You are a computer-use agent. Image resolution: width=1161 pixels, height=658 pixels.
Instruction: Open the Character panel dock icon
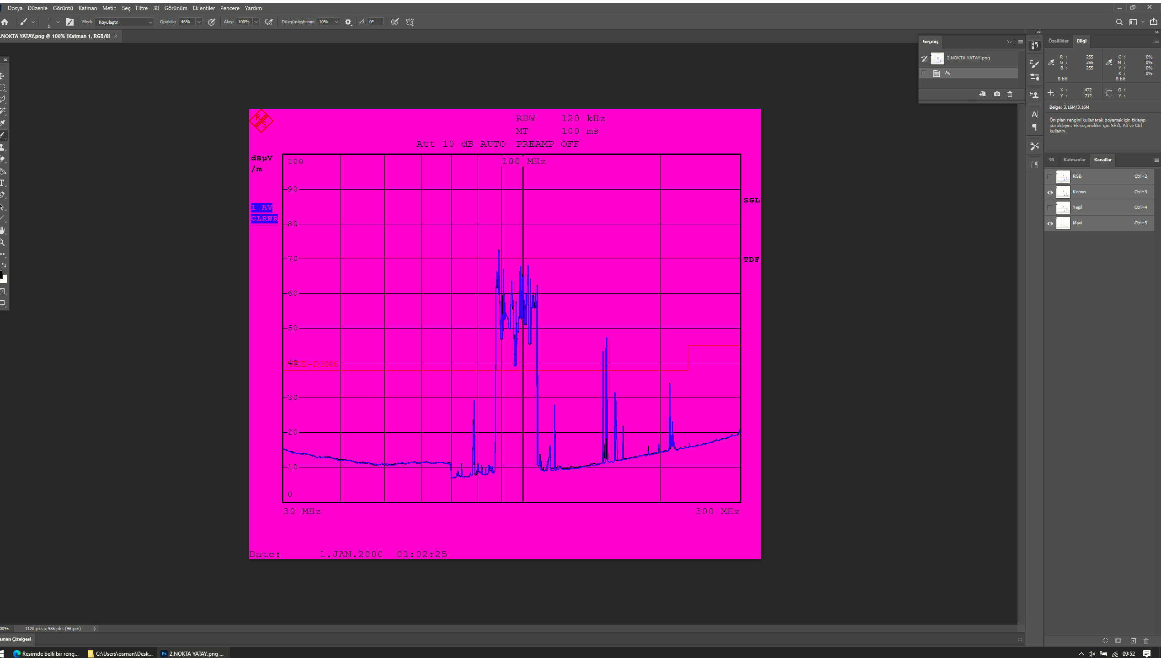click(1035, 114)
